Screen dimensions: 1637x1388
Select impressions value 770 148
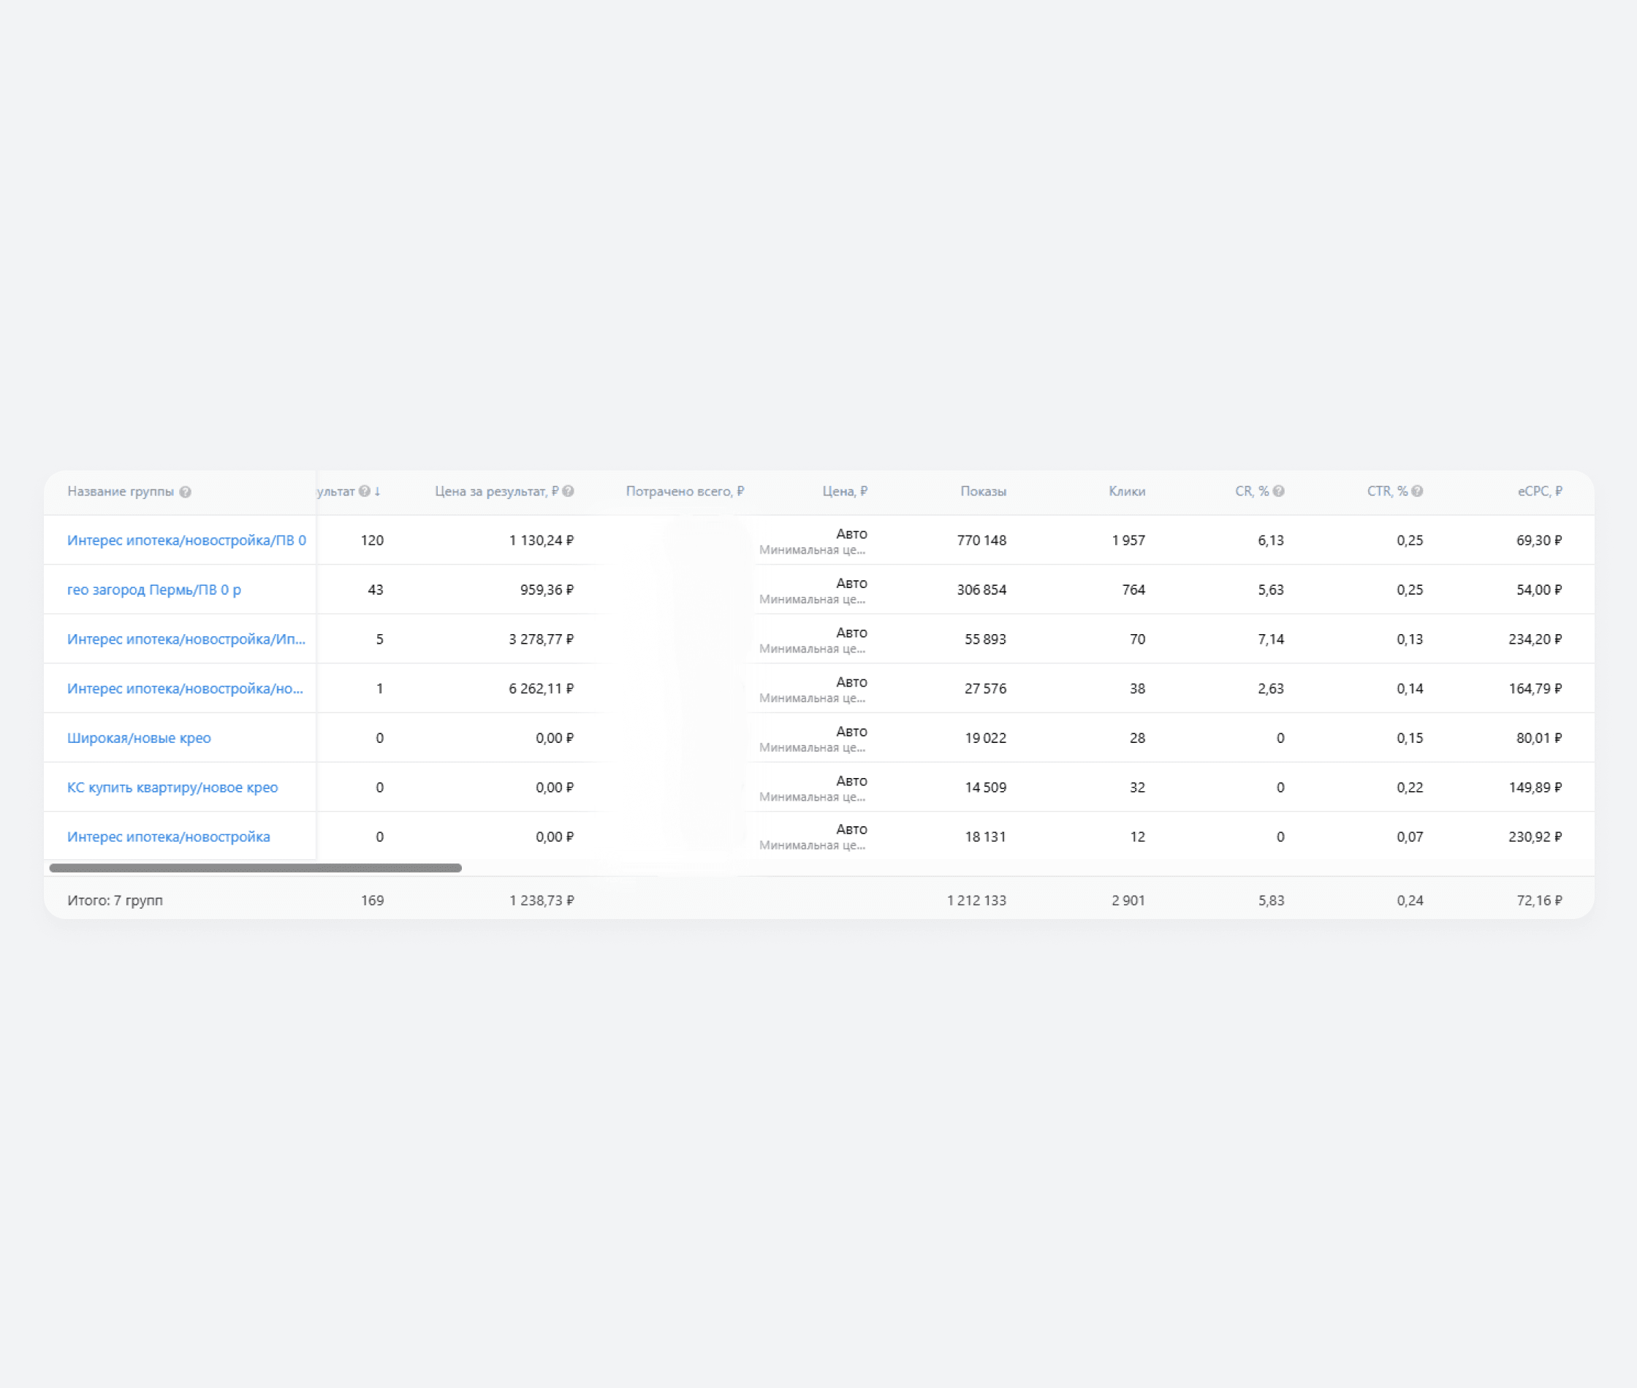point(981,541)
